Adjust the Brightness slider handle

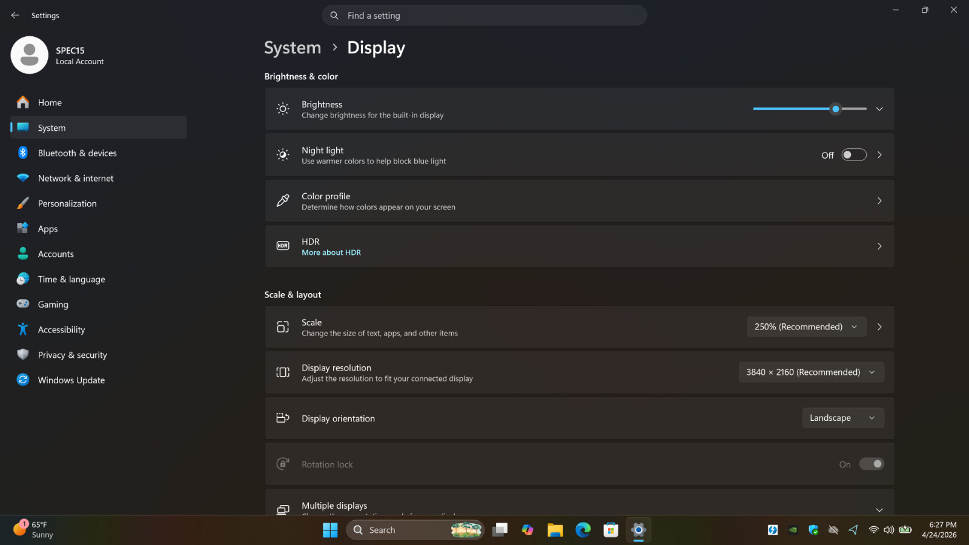pos(836,109)
